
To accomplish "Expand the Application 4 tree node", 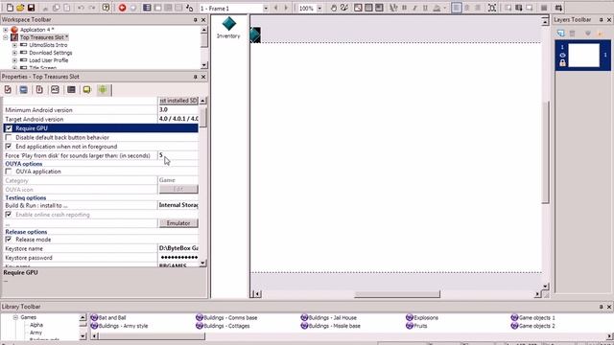I will pos(6,30).
